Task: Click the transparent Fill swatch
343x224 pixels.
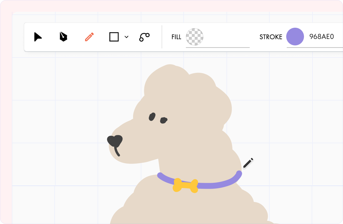Action: 195,37
